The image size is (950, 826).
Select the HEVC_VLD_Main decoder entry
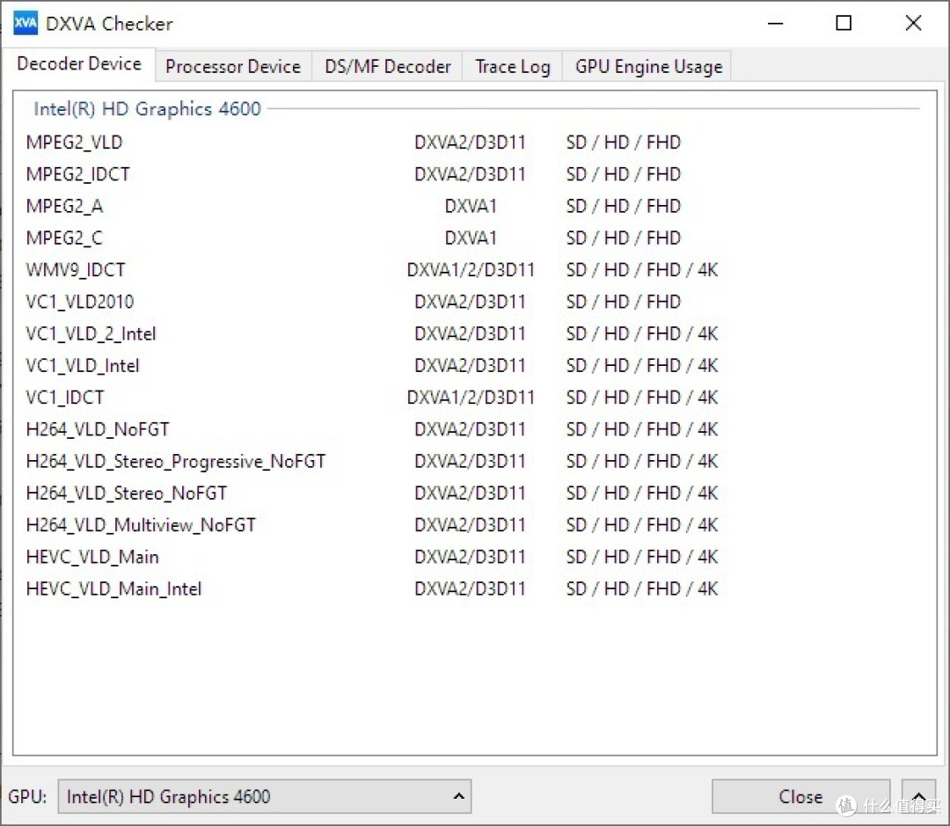pyautogui.click(x=92, y=557)
